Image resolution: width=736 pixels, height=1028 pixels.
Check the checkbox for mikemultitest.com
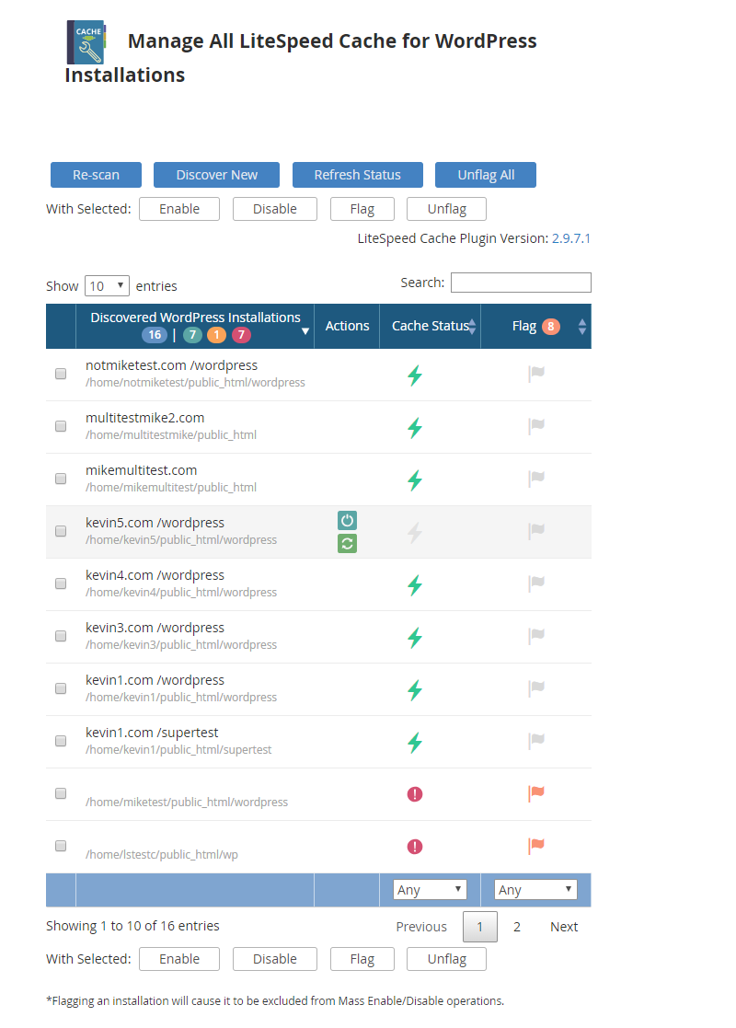pyautogui.click(x=60, y=478)
